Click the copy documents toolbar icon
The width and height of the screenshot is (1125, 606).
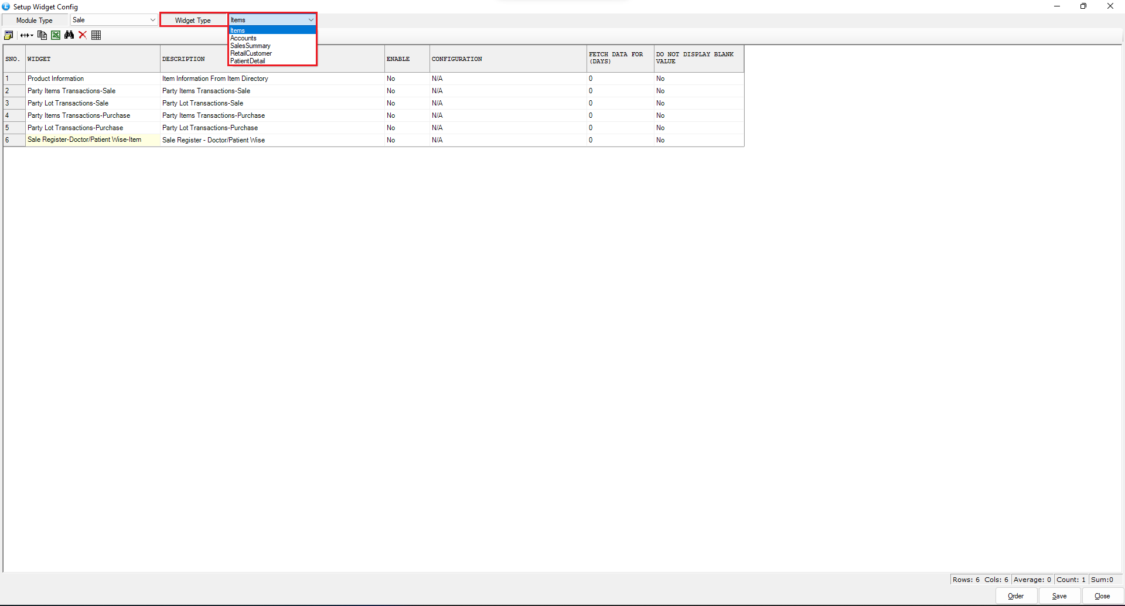[x=42, y=35]
